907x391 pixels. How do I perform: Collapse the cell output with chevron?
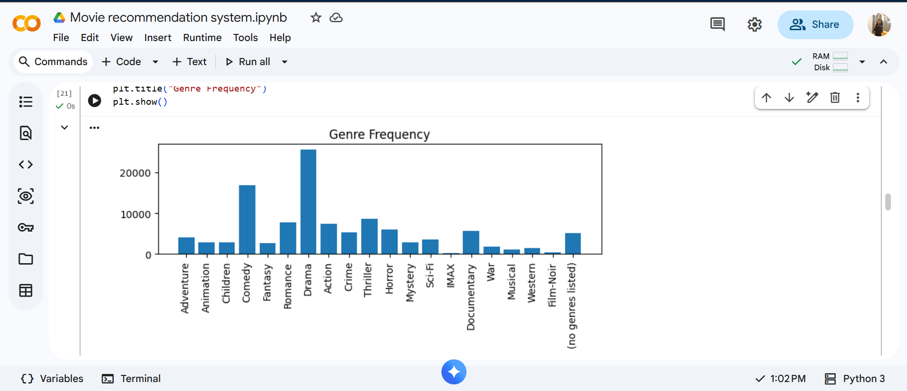click(64, 127)
